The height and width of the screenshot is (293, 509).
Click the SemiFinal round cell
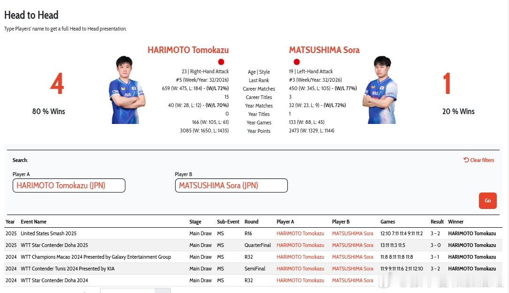pyautogui.click(x=255, y=268)
